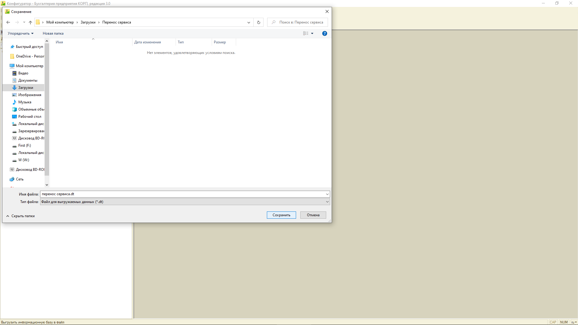Click the Новая папка button
This screenshot has width=578, height=325.
53,33
